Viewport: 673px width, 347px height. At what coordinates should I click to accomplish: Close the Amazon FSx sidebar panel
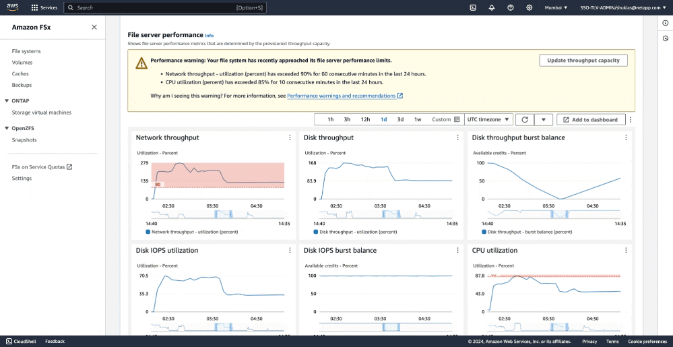(94, 27)
